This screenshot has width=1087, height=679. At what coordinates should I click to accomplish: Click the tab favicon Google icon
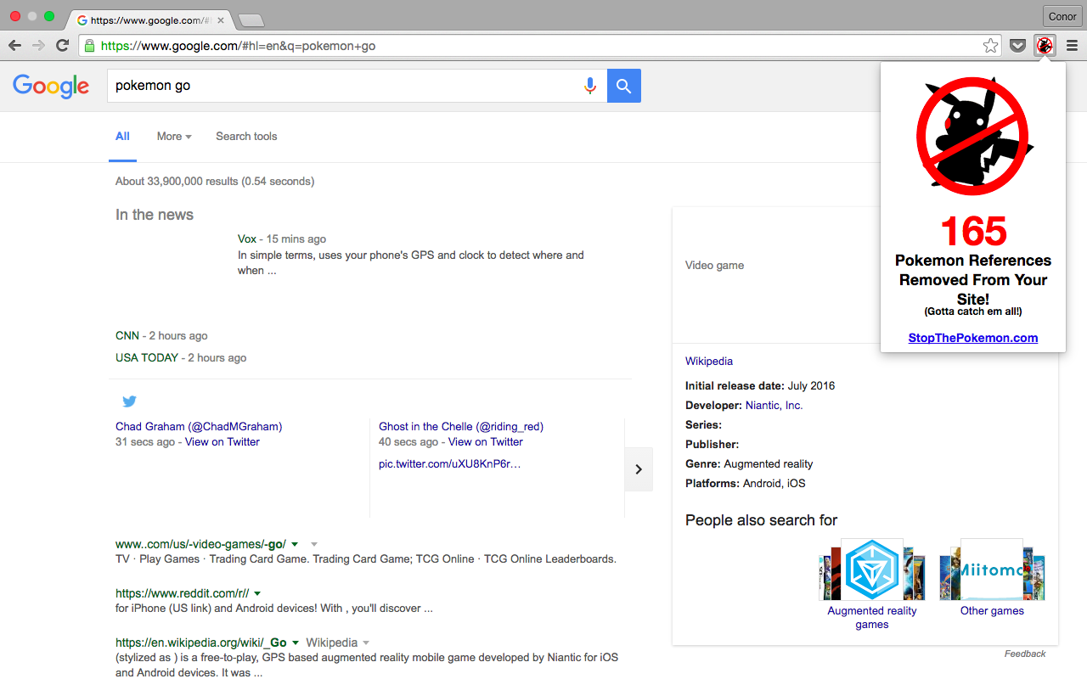82,20
